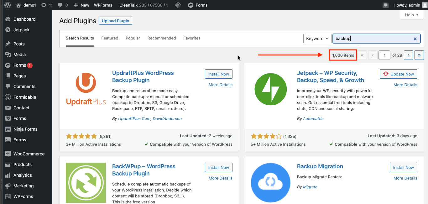This screenshot has height=204, width=428.
Task: Open the Products sidebar icon
Action: [x=8, y=165]
